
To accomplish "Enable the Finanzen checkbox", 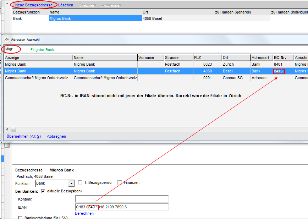I will click(x=120, y=182).
